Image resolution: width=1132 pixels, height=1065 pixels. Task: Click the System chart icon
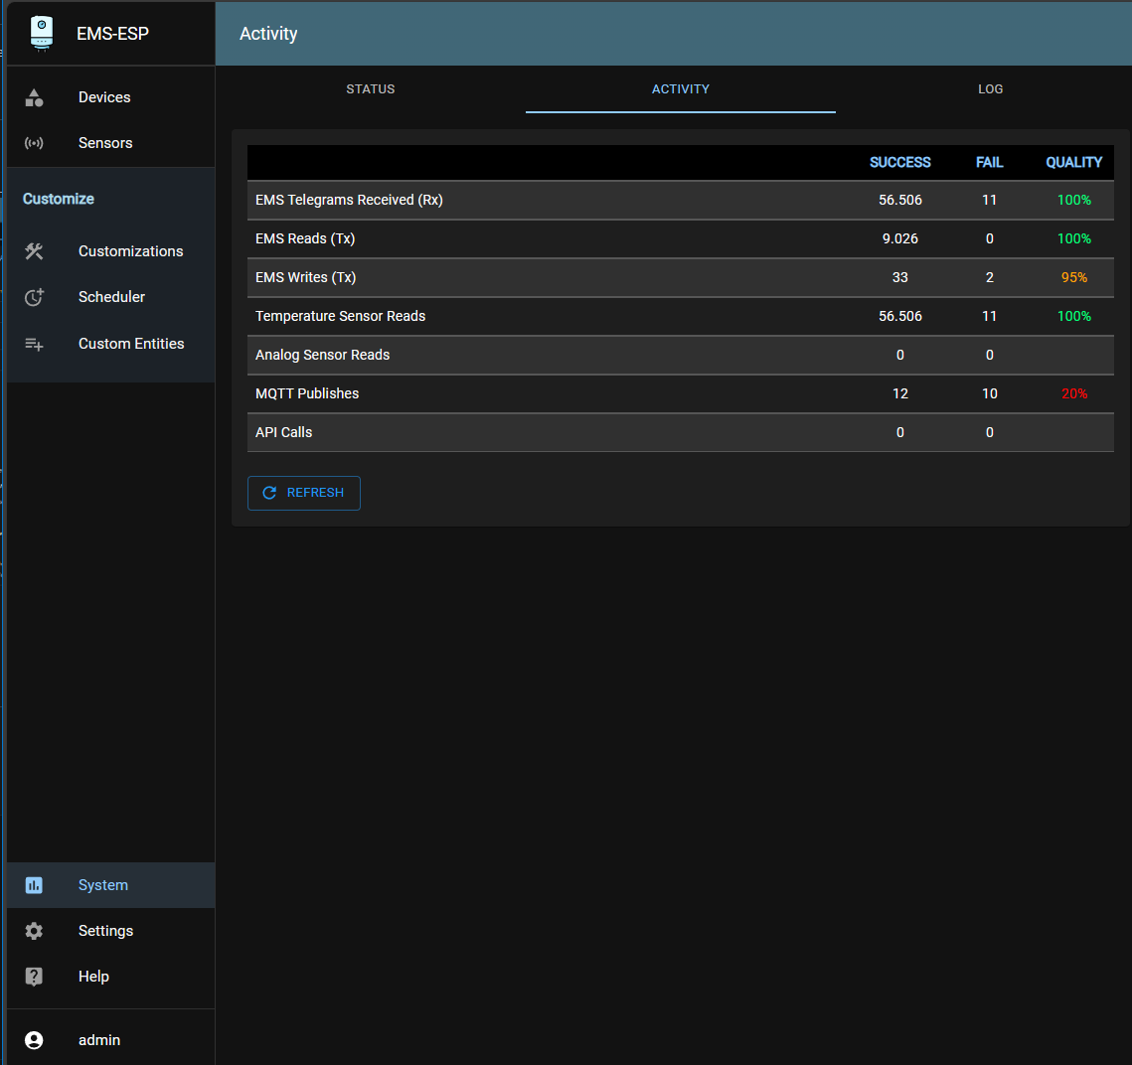(x=34, y=885)
